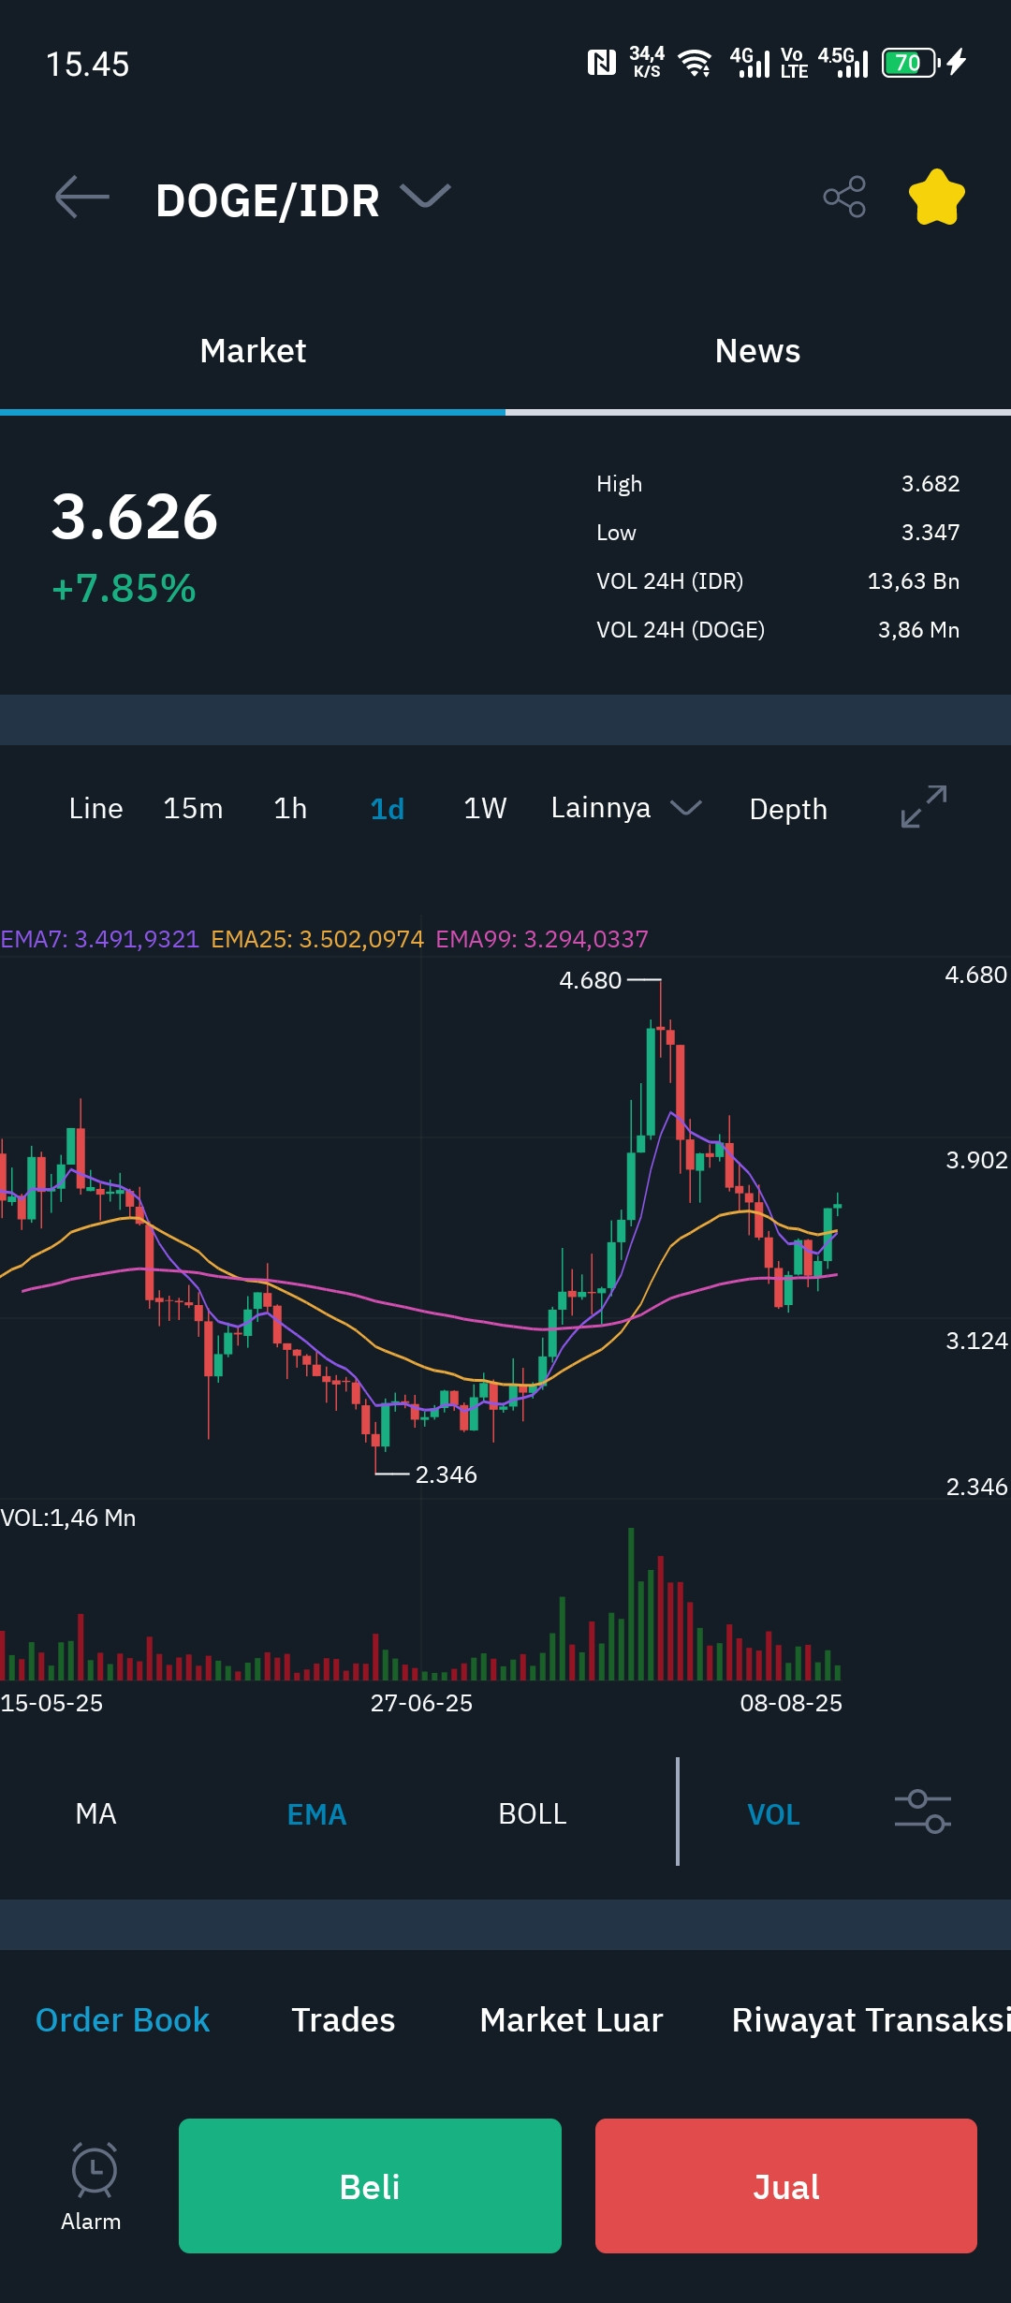
Task: Select Line chart type
Action: 95,809
